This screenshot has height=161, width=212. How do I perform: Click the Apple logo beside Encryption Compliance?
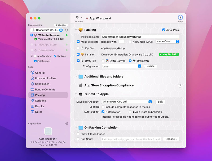coord(81,85)
